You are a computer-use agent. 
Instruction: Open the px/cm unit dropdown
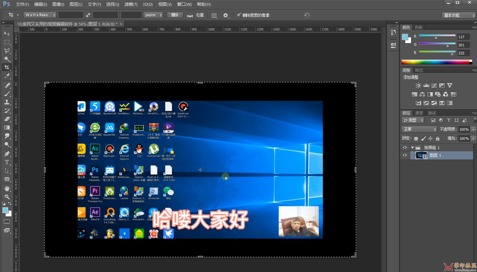153,15
